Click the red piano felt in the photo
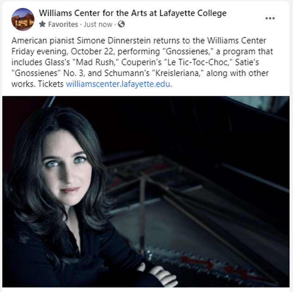This screenshot has width=293, height=292. tap(198, 263)
